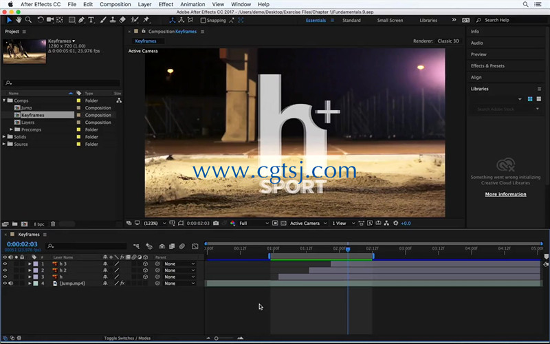Select the Clone Stamp tool
The width and height of the screenshot is (550, 344).
(x=113, y=20)
